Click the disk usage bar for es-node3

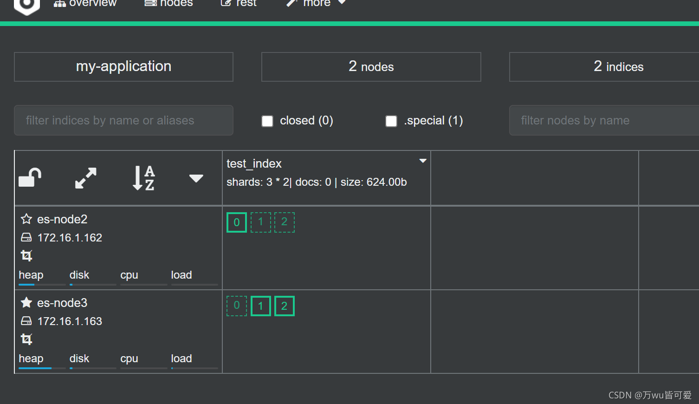point(93,368)
